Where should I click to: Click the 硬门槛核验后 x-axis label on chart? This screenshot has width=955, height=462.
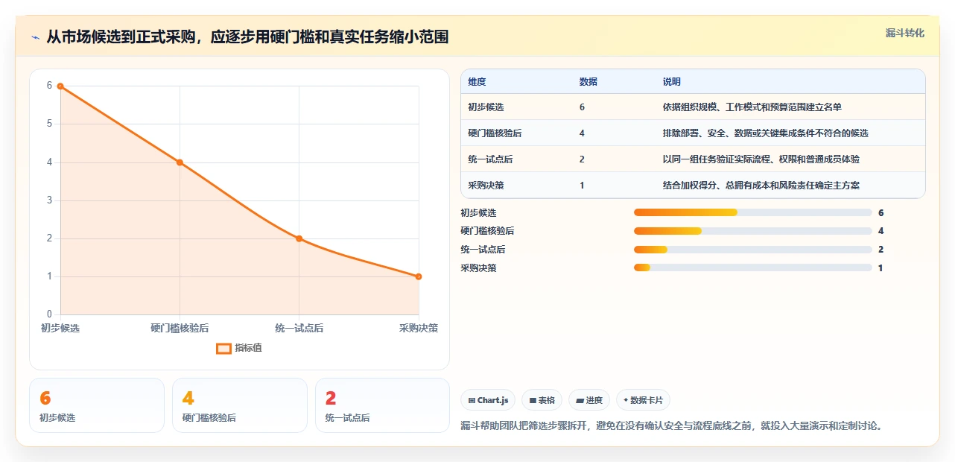tap(180, 328)
